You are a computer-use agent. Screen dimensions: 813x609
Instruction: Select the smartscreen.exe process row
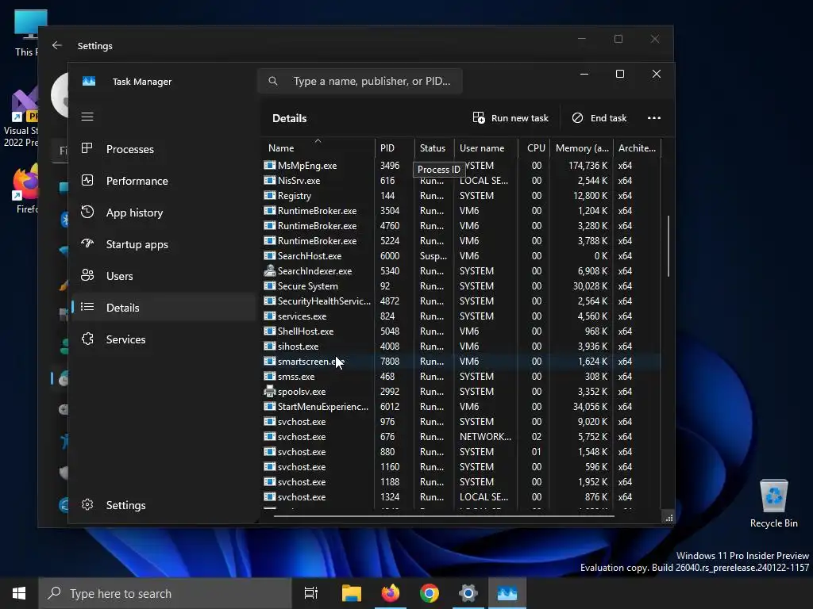point(461,361)
